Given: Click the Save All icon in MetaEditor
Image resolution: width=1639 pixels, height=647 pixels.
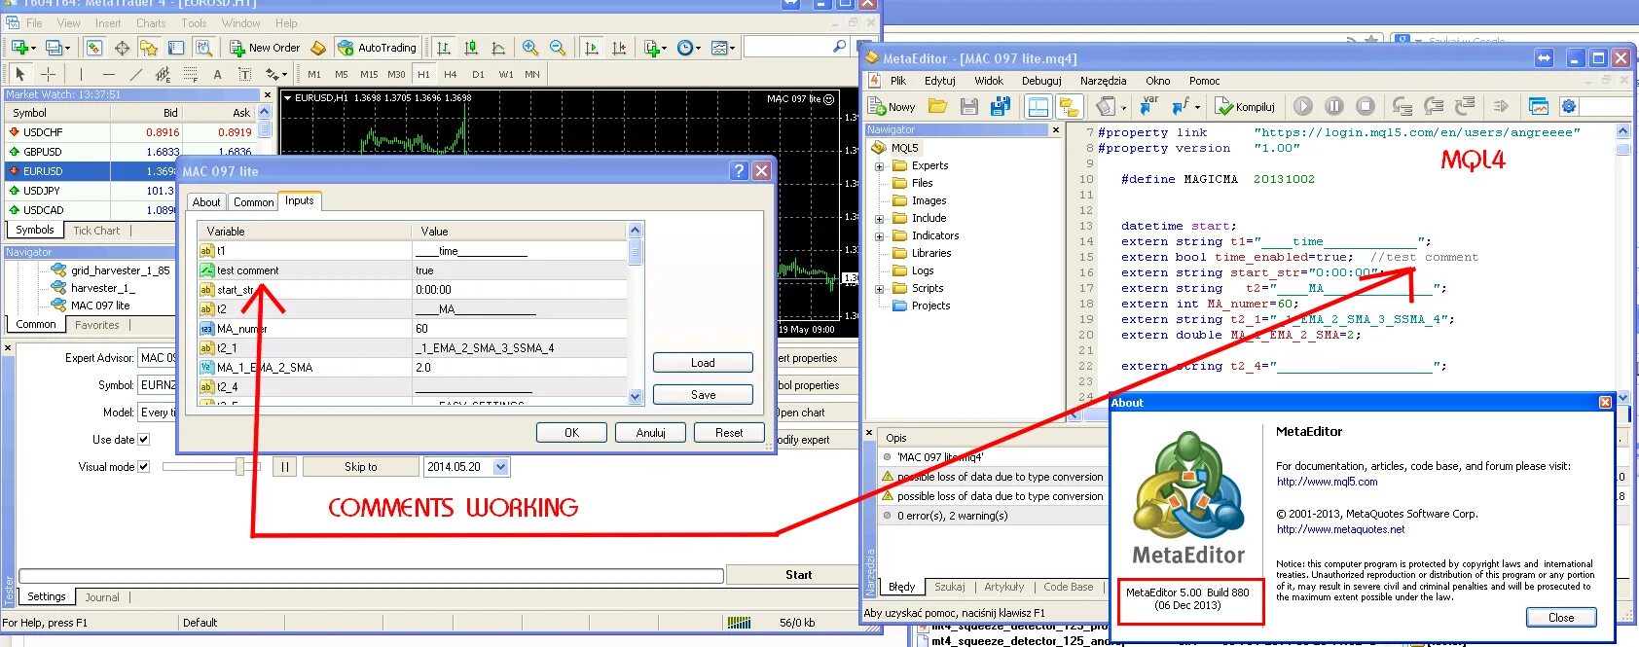Looking at the screenshot, I should click(1001, 106).
